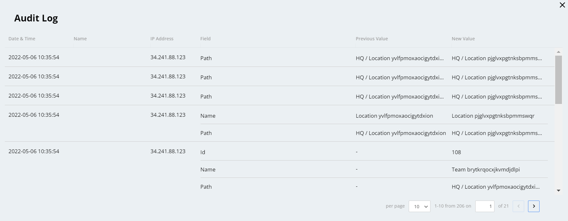This screenshot has height=221, width=568.
Task: Open the per page count dropdown
Action: click(x=419, y=206)
